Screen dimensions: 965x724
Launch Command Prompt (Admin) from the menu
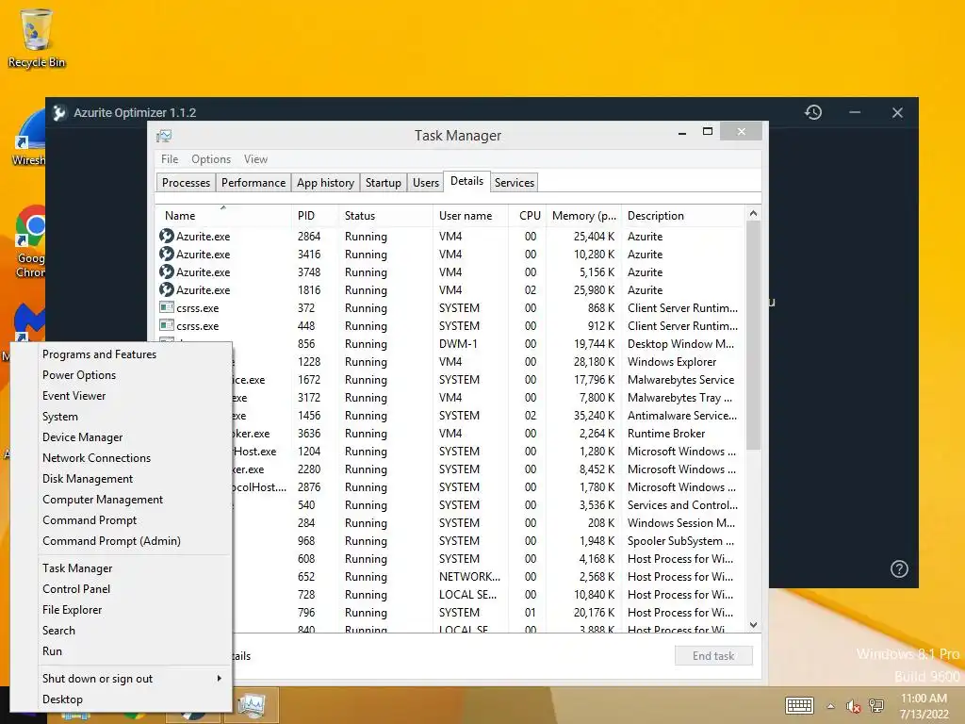click(x=122, y=541)
